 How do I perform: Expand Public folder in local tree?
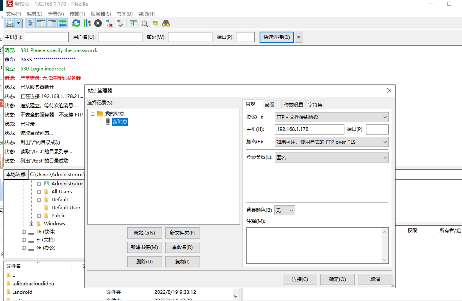[39, 216]
